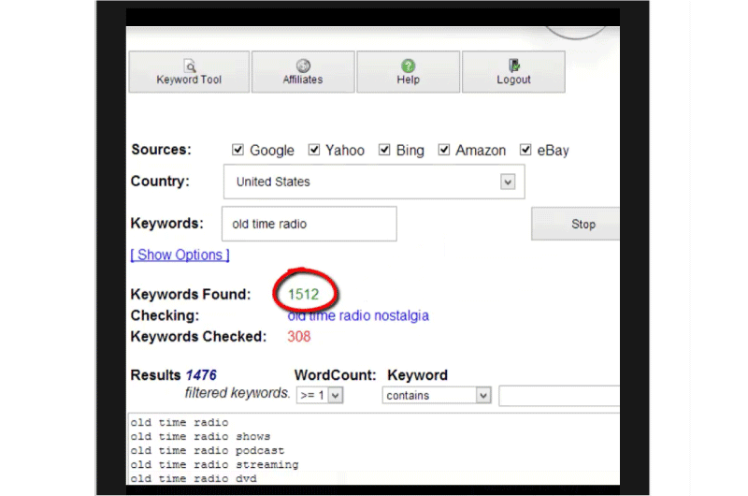This screenshot has width=748, height=496.
Task: Click the old time radio nostalgia link
Action: pos(358,315)
